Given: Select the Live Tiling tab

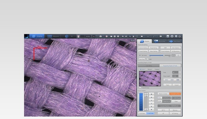Looking at the screenshot, I should 149,66.
